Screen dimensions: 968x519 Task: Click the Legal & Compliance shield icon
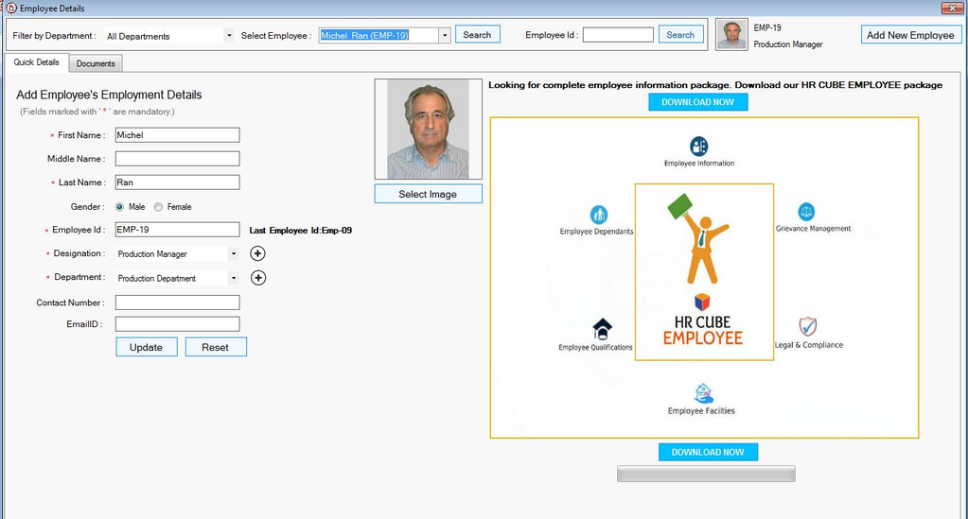click(x=807, y=326)
